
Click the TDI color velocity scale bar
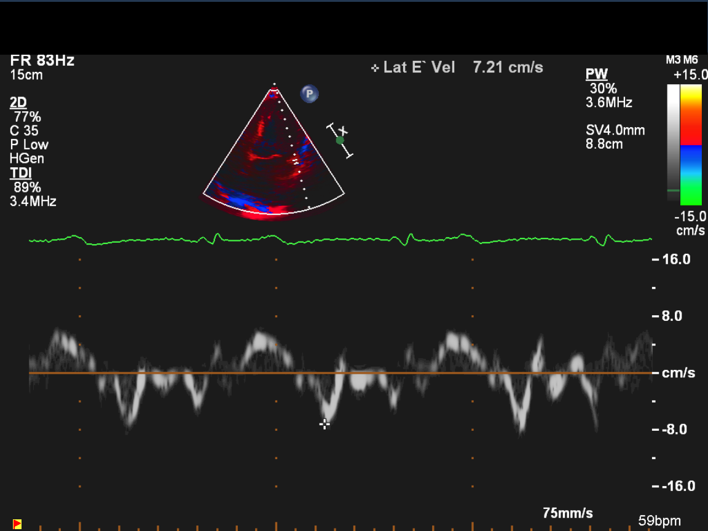pyautogui.click(x=691, y=144)
